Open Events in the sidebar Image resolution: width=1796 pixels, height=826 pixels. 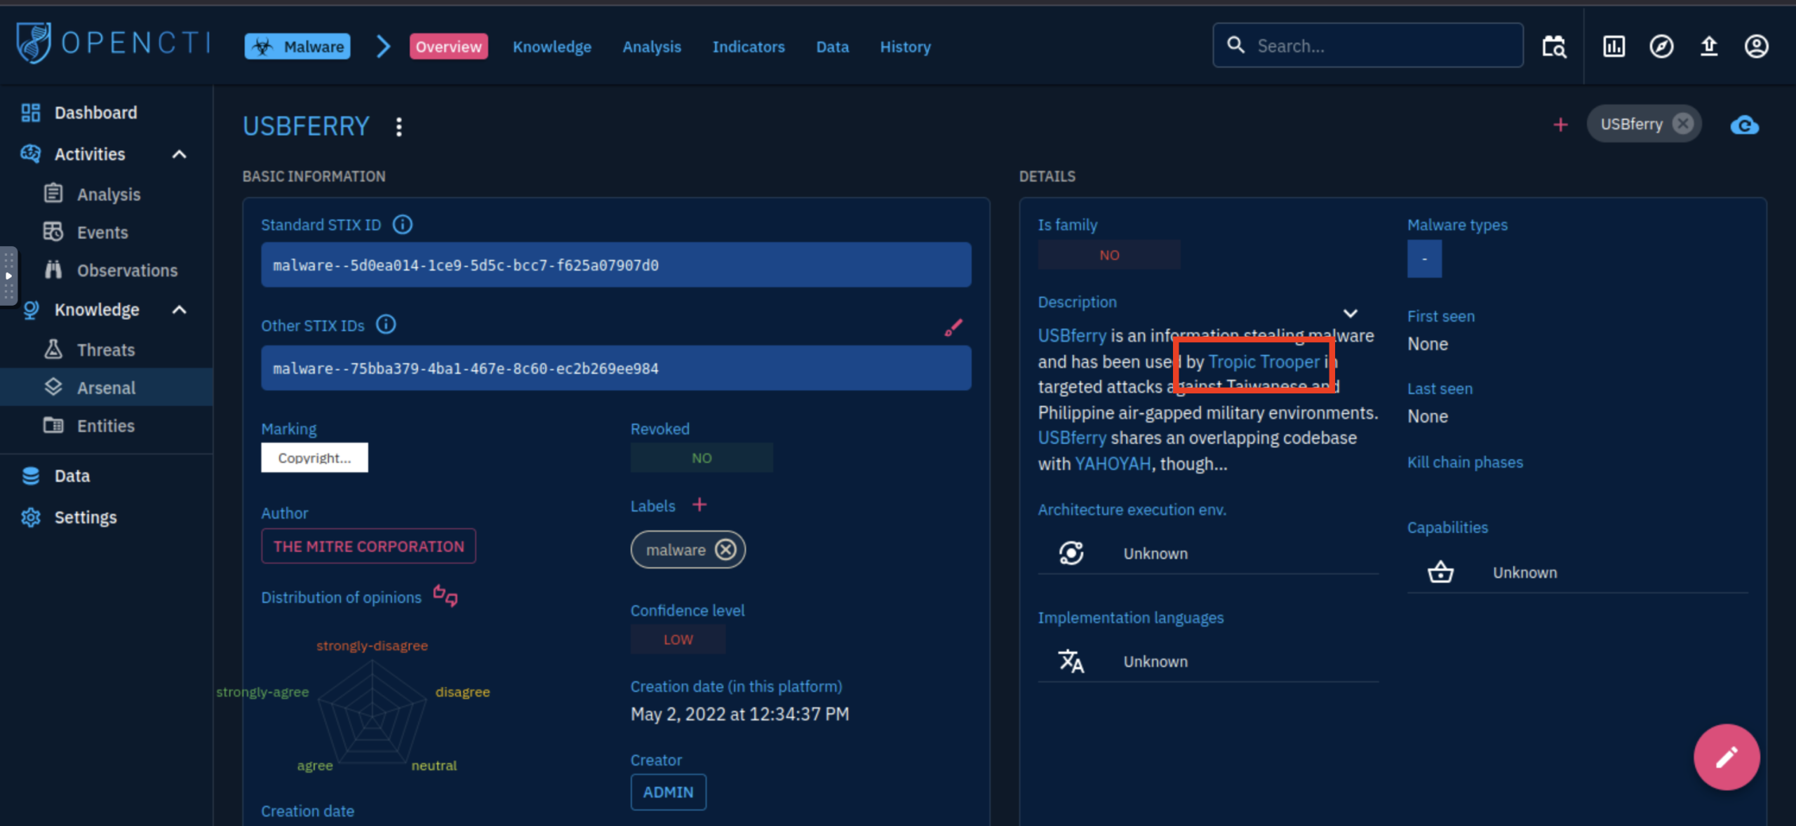coord(102,231)
